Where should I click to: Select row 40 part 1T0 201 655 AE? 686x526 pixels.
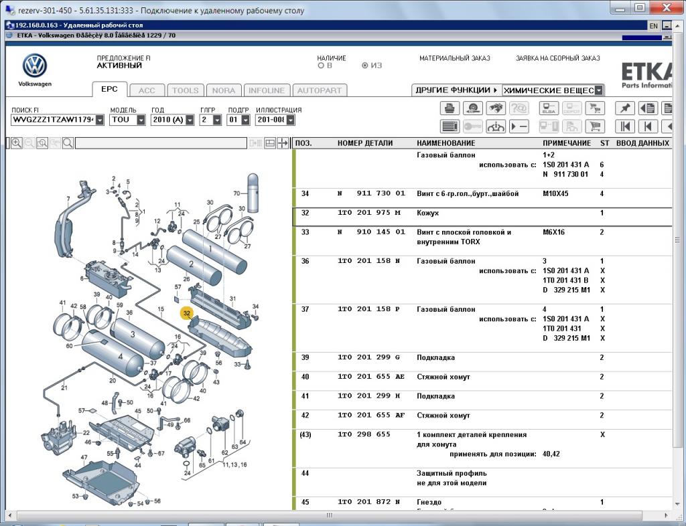pyautogui.click(x=482, y=381)
